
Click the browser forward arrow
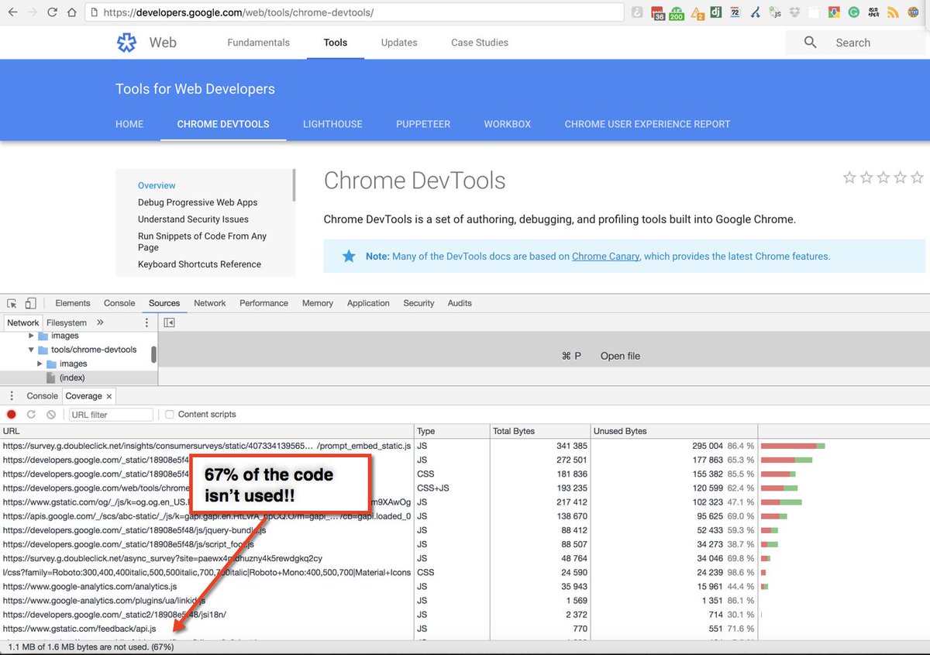(33, 12)
